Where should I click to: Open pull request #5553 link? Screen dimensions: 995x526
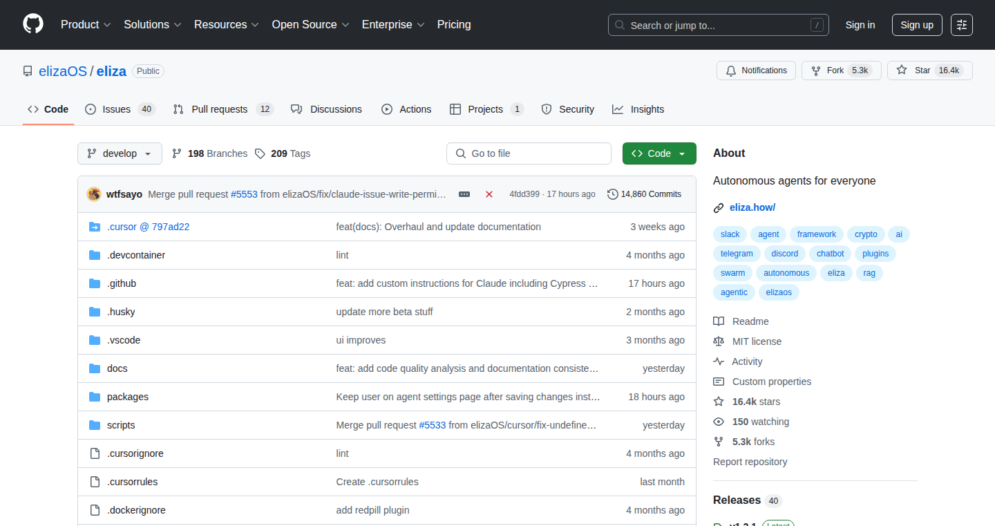[244, 194]
